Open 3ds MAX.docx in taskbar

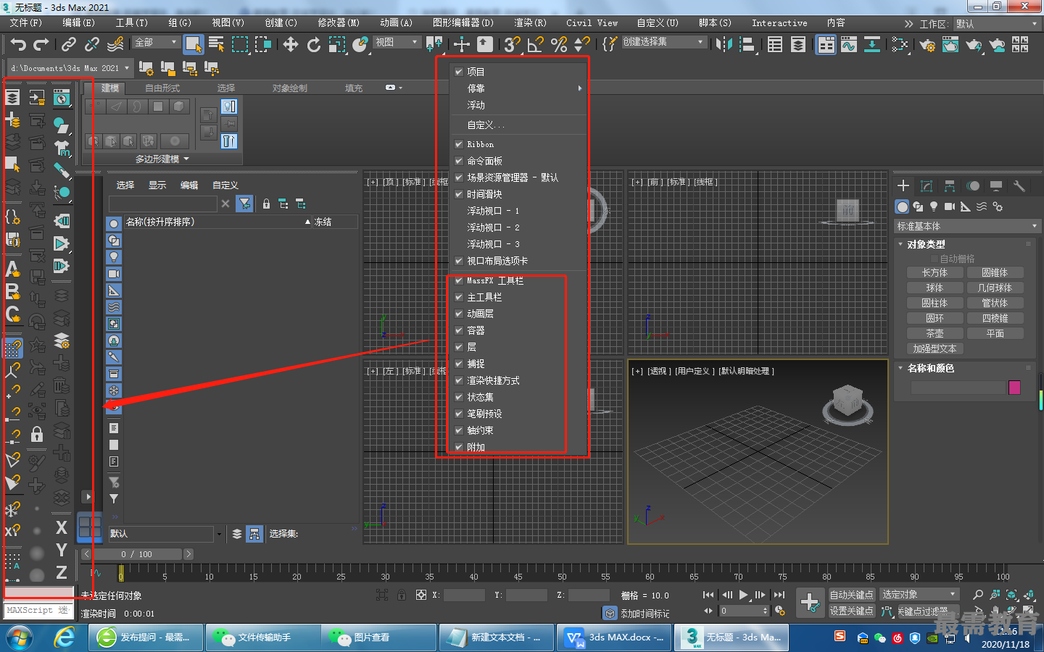[x=614, y=638]
